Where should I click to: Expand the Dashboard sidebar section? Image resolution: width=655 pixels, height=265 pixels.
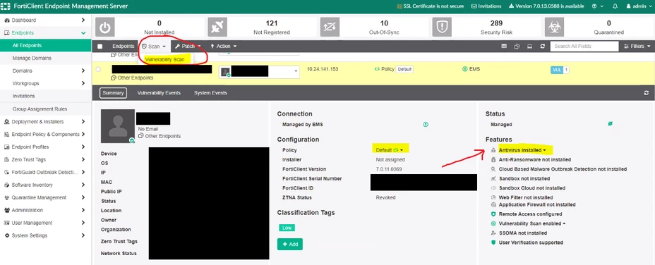click(x=45, y=20)
